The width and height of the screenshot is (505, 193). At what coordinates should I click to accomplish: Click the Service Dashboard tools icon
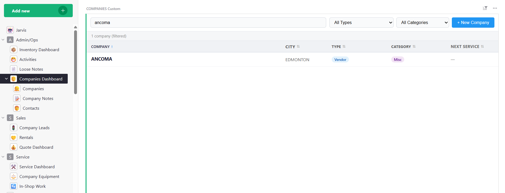[13, 167]
